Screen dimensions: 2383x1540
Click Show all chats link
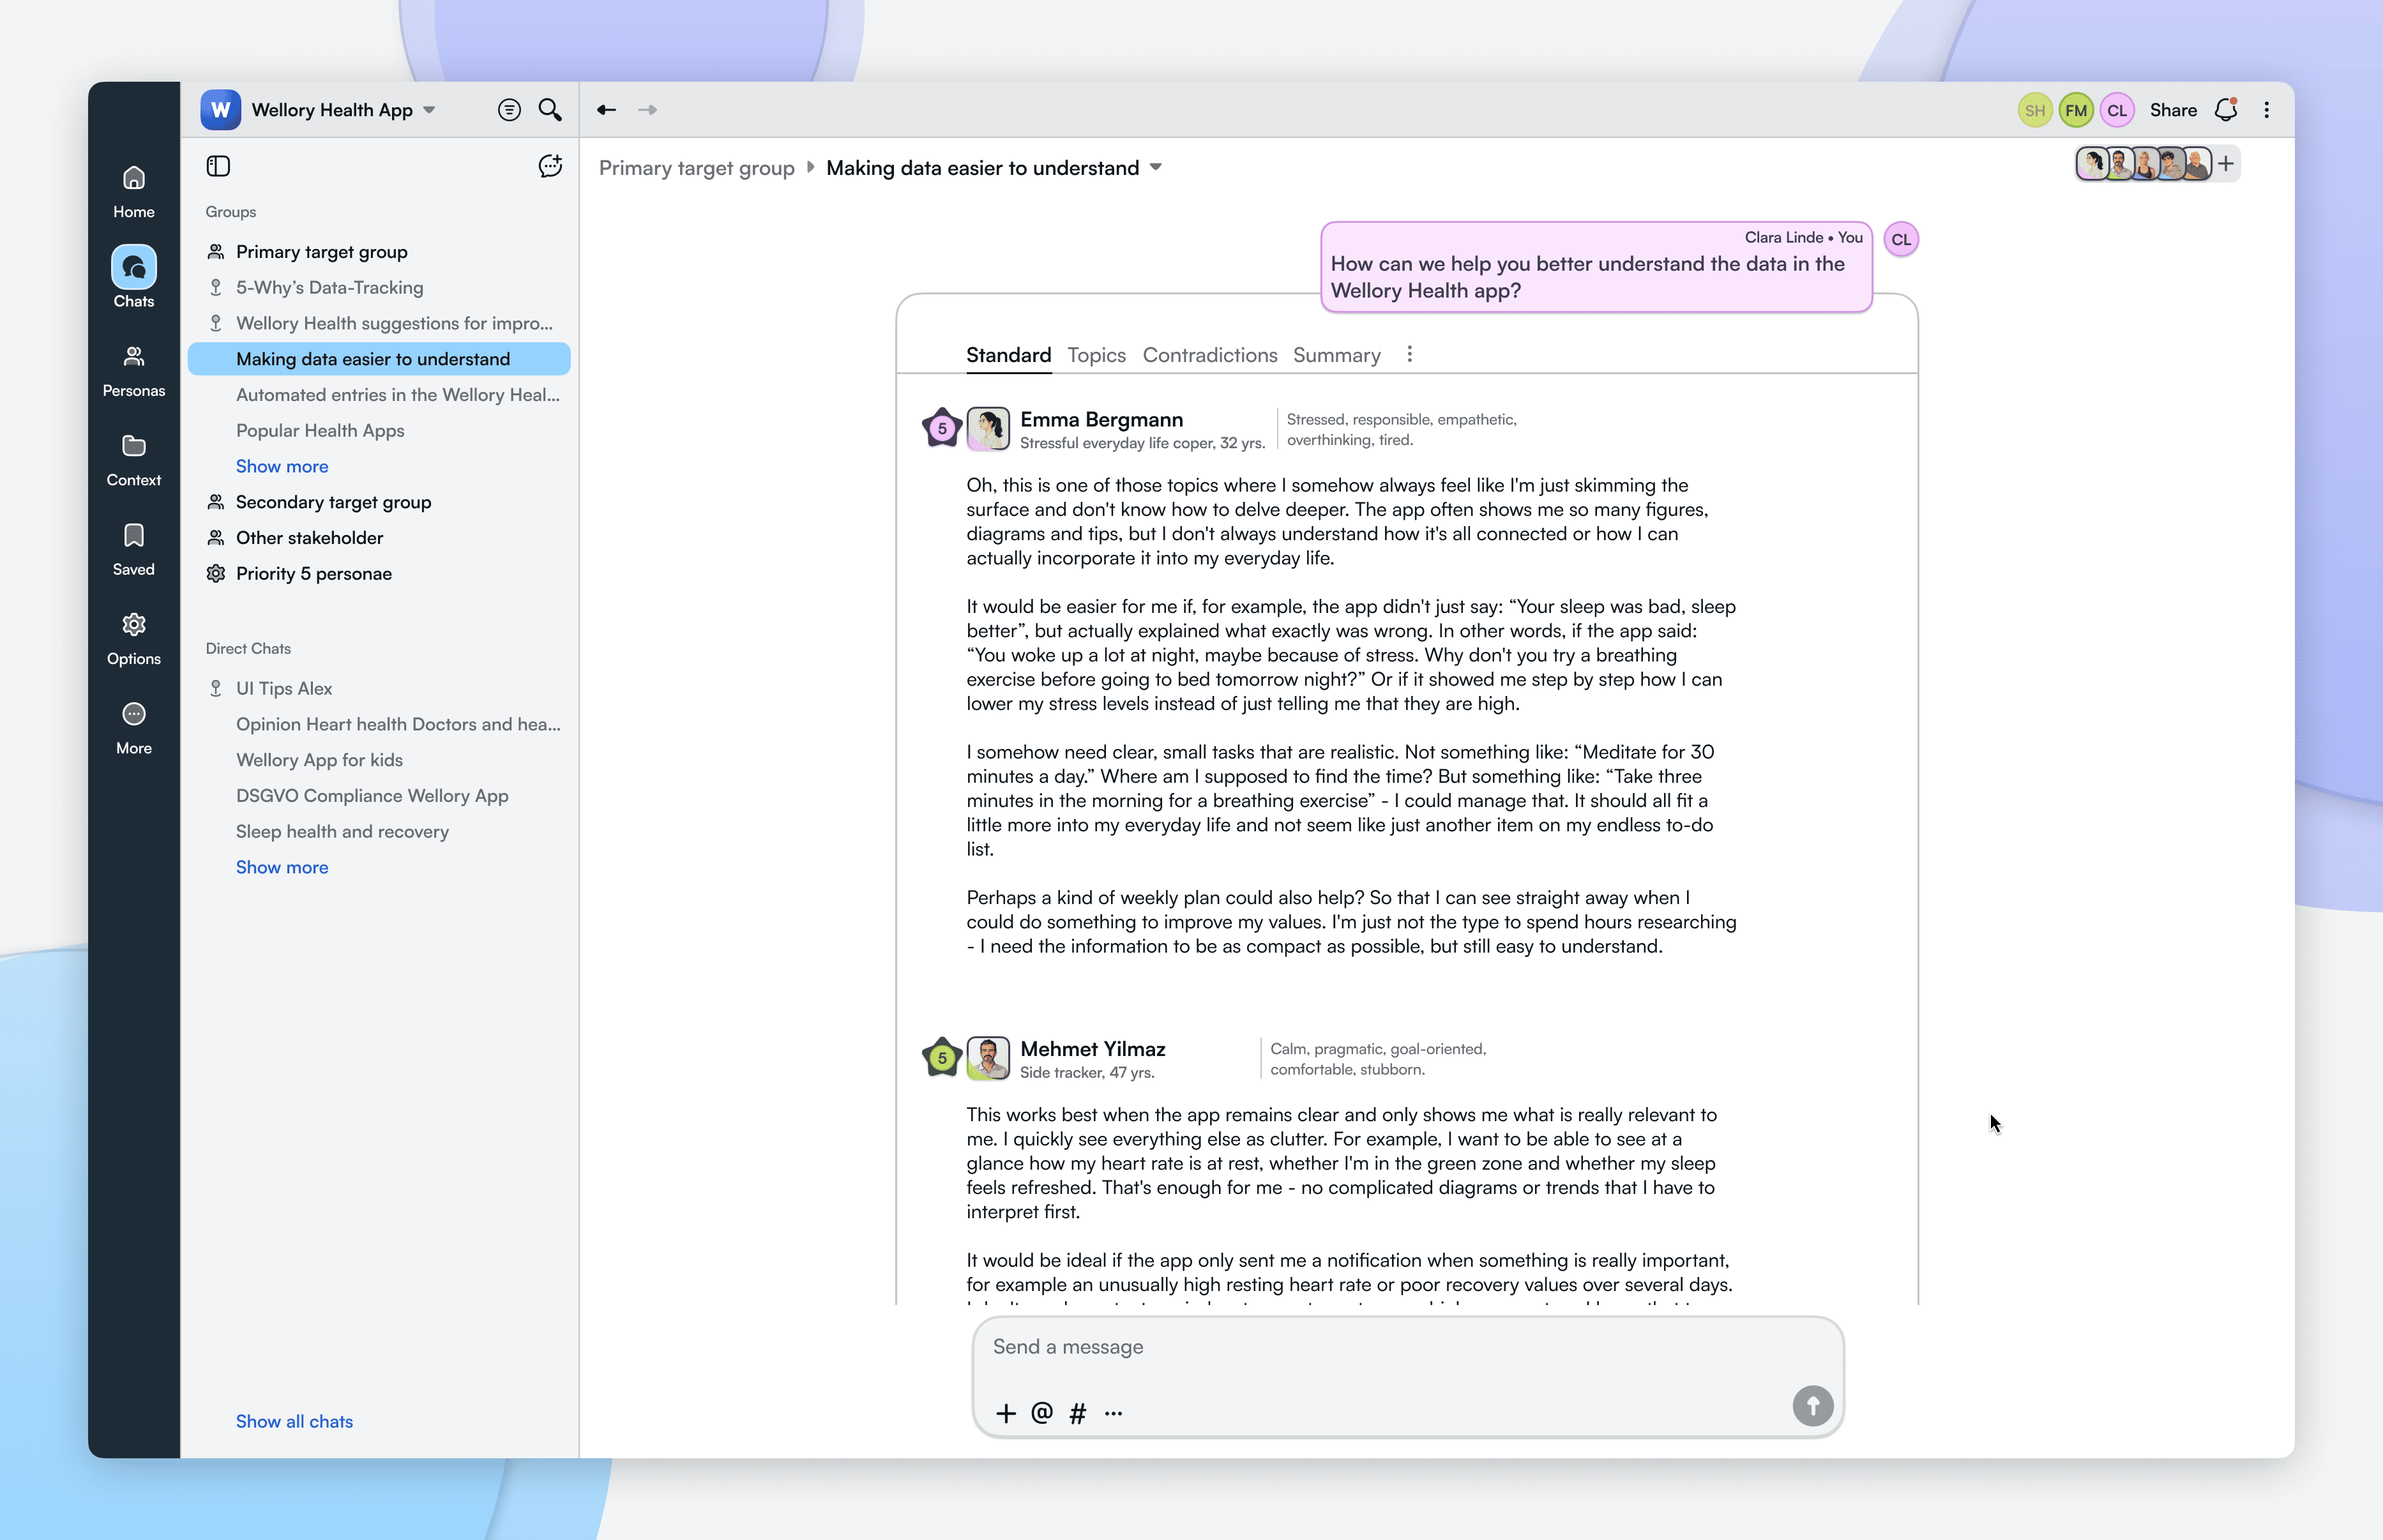click(294, 1421)
